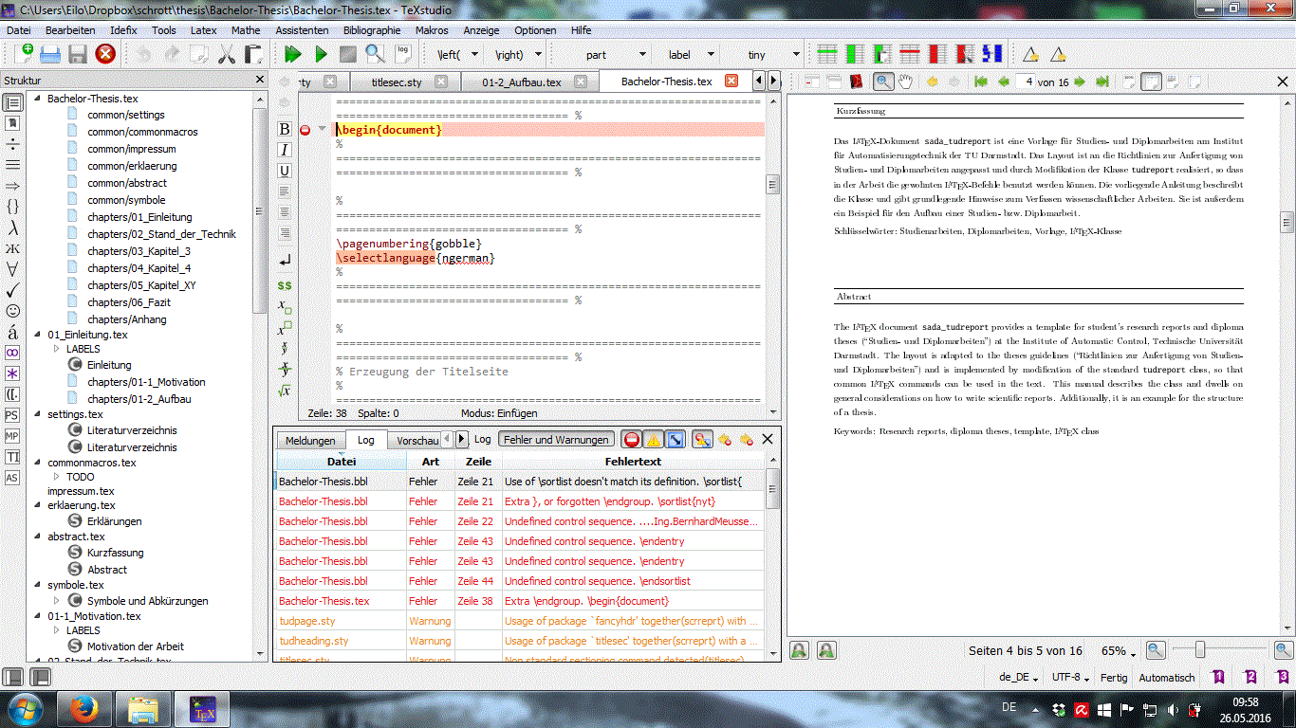Toggle bad boxes display in log panel
Viewport: 1296px width, 728px height.
[x=676, y=439]
